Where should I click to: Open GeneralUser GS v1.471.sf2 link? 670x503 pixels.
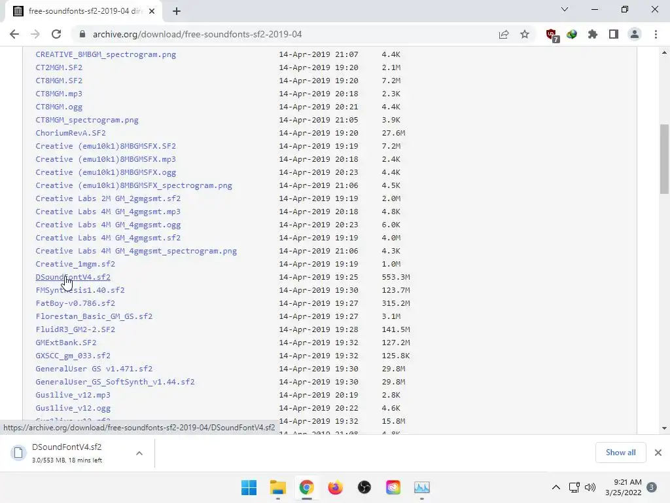point(94,369)
